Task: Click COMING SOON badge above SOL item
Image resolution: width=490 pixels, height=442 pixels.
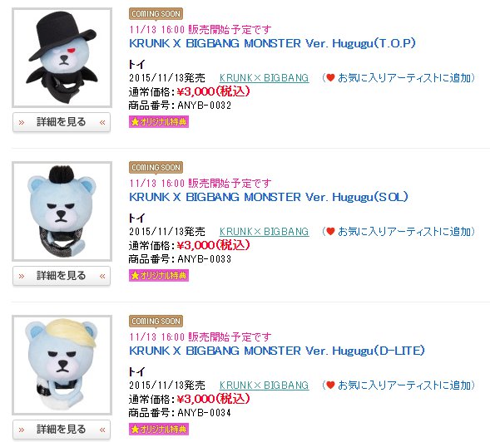Action: point(156,168)
